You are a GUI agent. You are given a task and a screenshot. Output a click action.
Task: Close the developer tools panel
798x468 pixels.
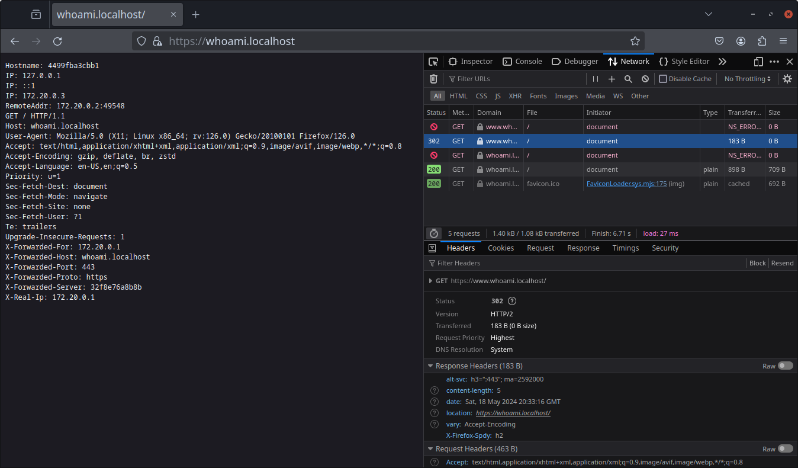click(x=790, y=62)
